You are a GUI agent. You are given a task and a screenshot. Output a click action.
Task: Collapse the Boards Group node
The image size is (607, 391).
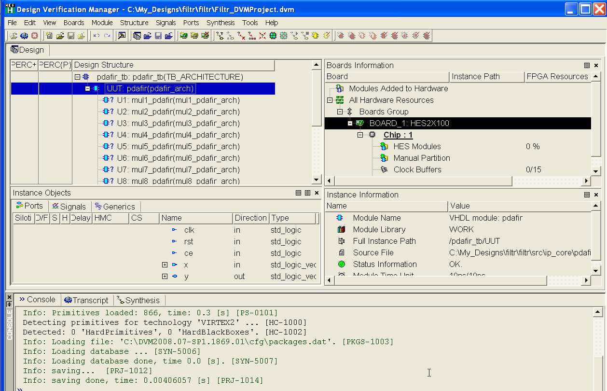[x=340, y=112]
